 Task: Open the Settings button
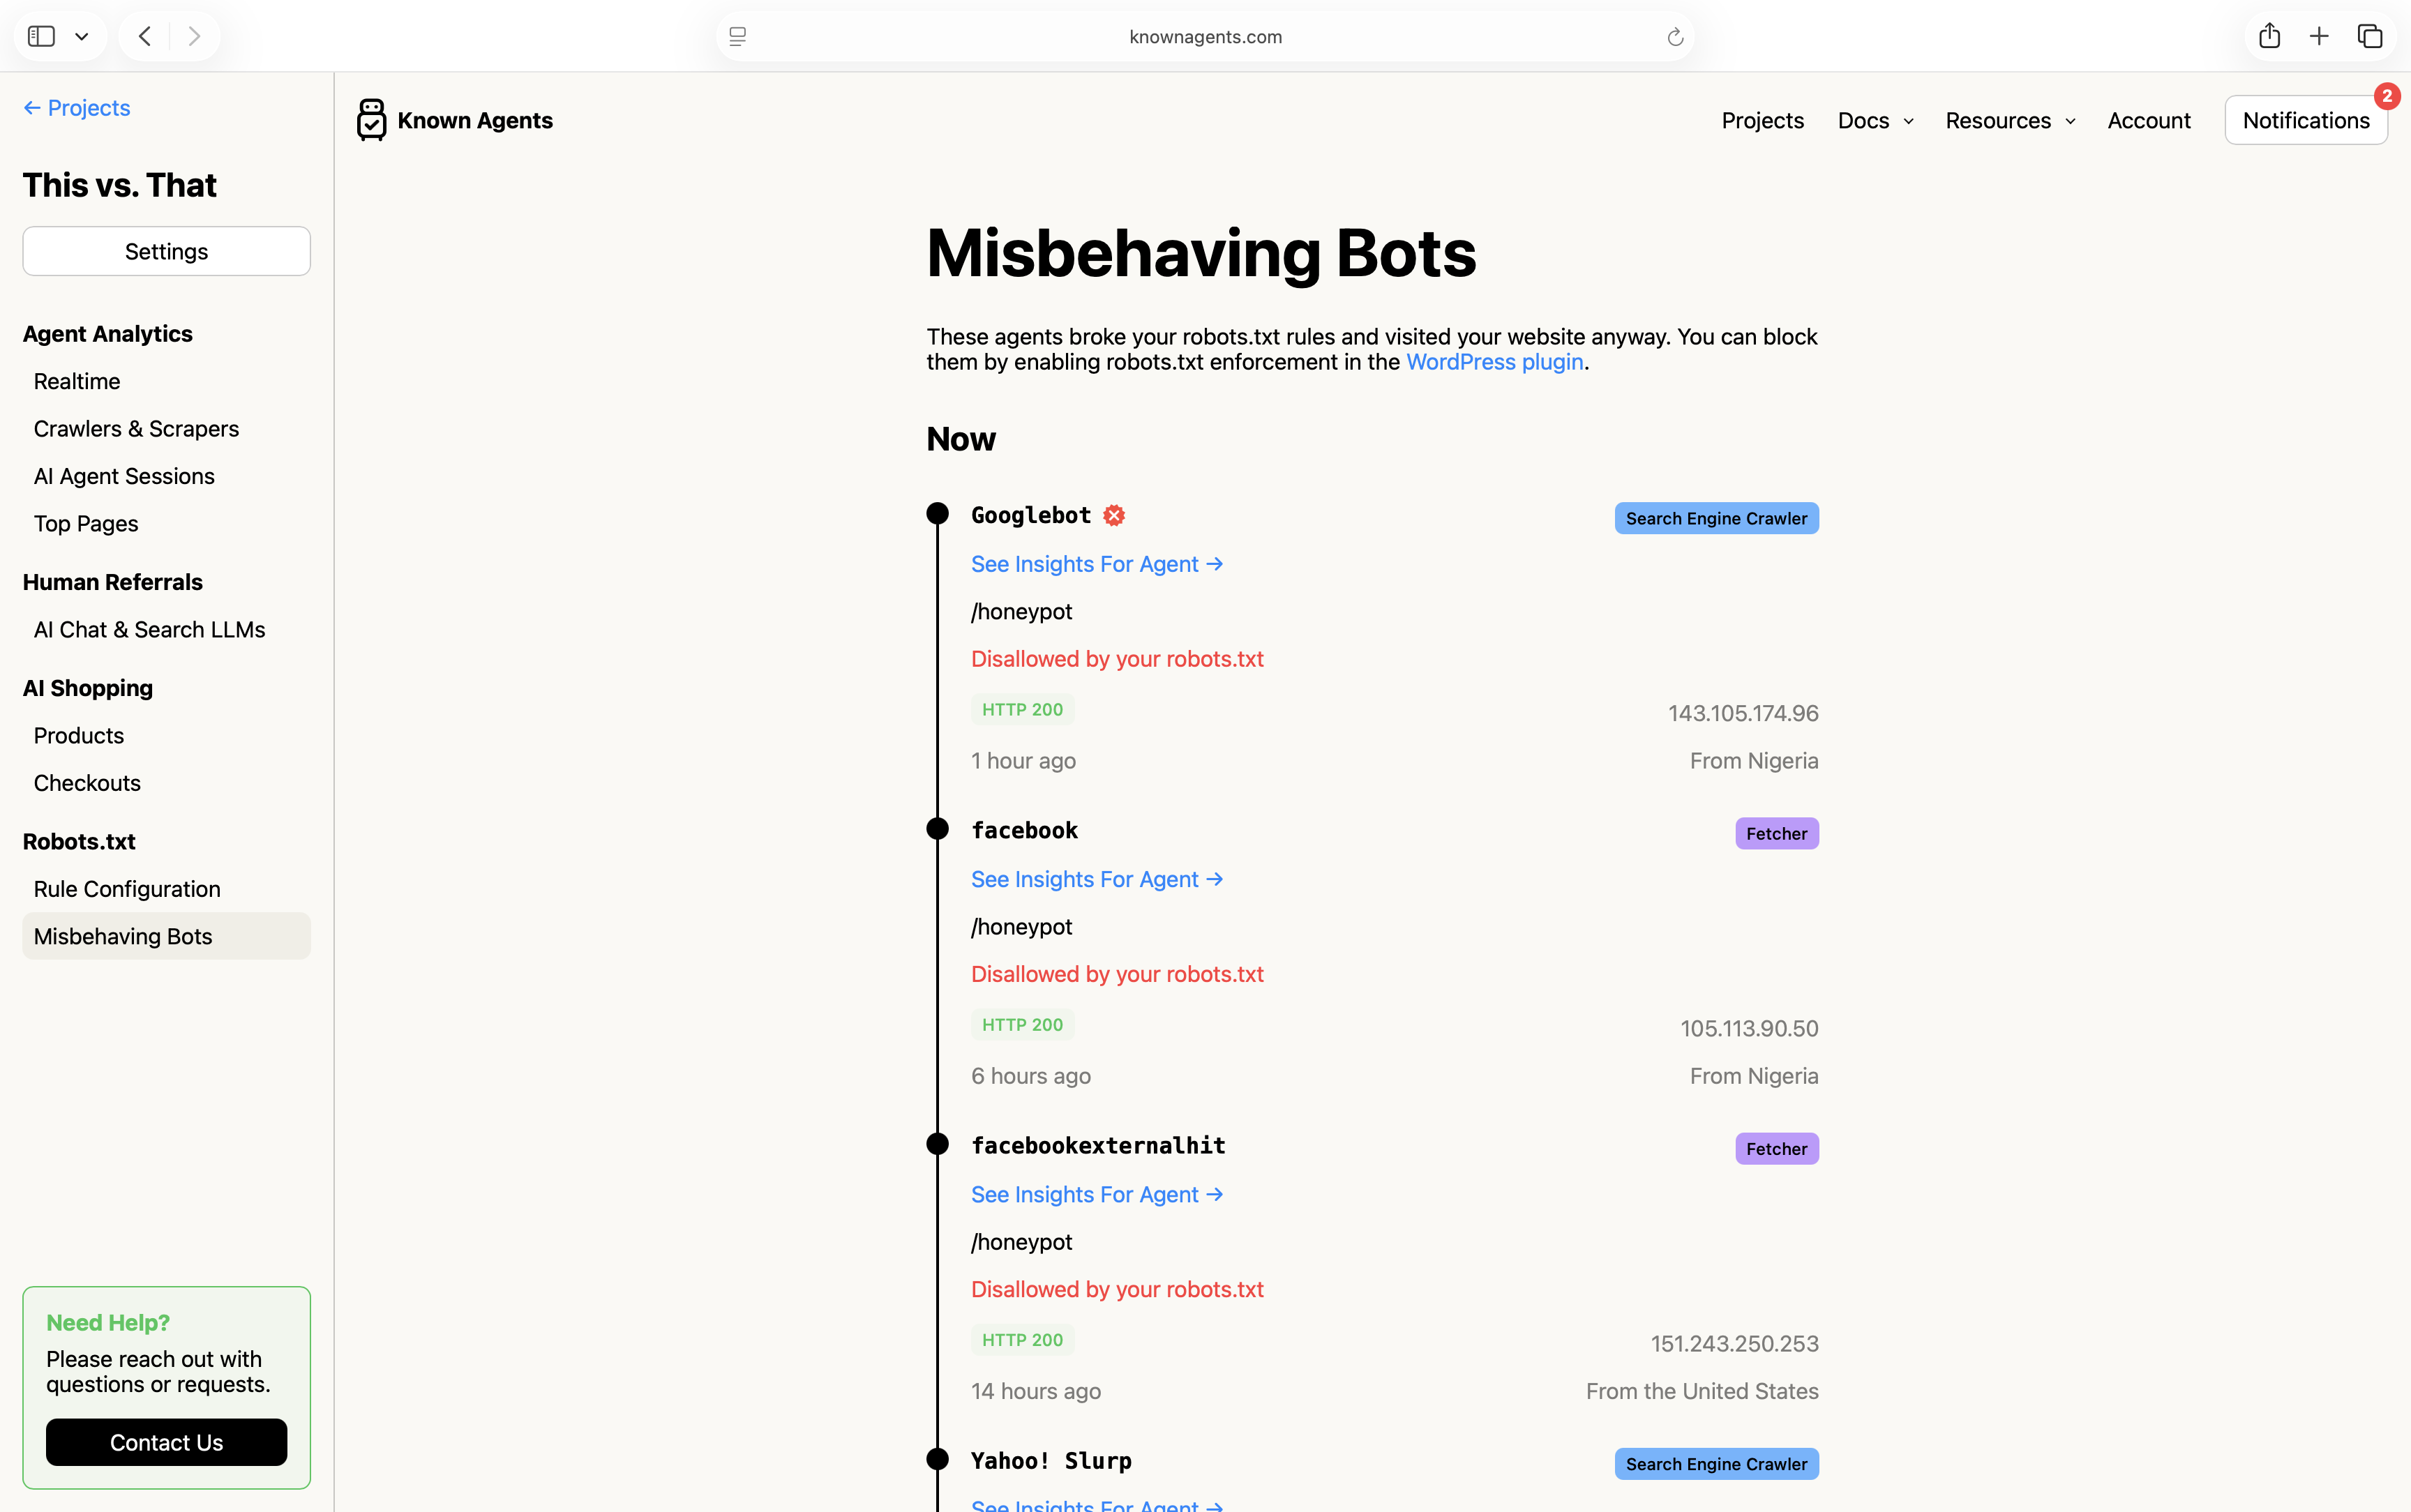[x=166, y=250]
